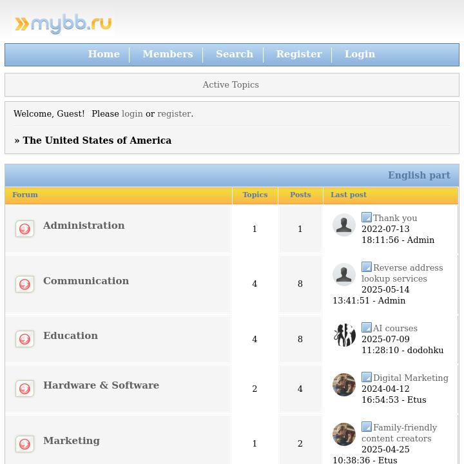Click last-post icon beside 'AI courses'
The width and height of the screenshot is (464, 464).
366,327
